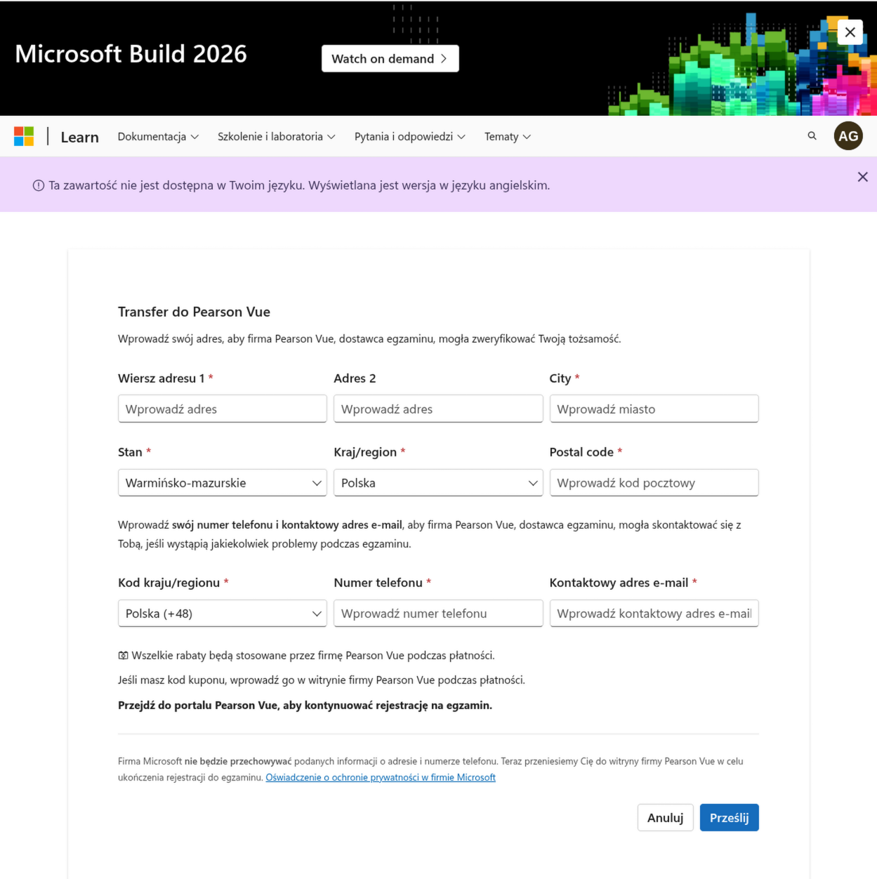Dismiss the language availability notice

pos(863,177)
